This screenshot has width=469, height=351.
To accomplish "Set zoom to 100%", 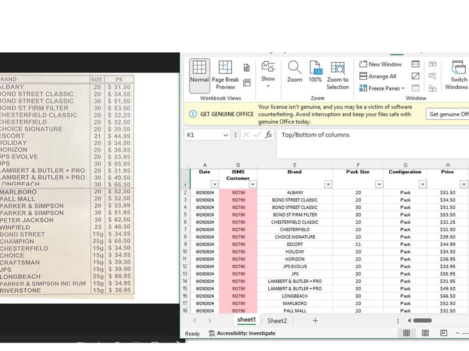I will pyautogui.click(x=315, y=72).
